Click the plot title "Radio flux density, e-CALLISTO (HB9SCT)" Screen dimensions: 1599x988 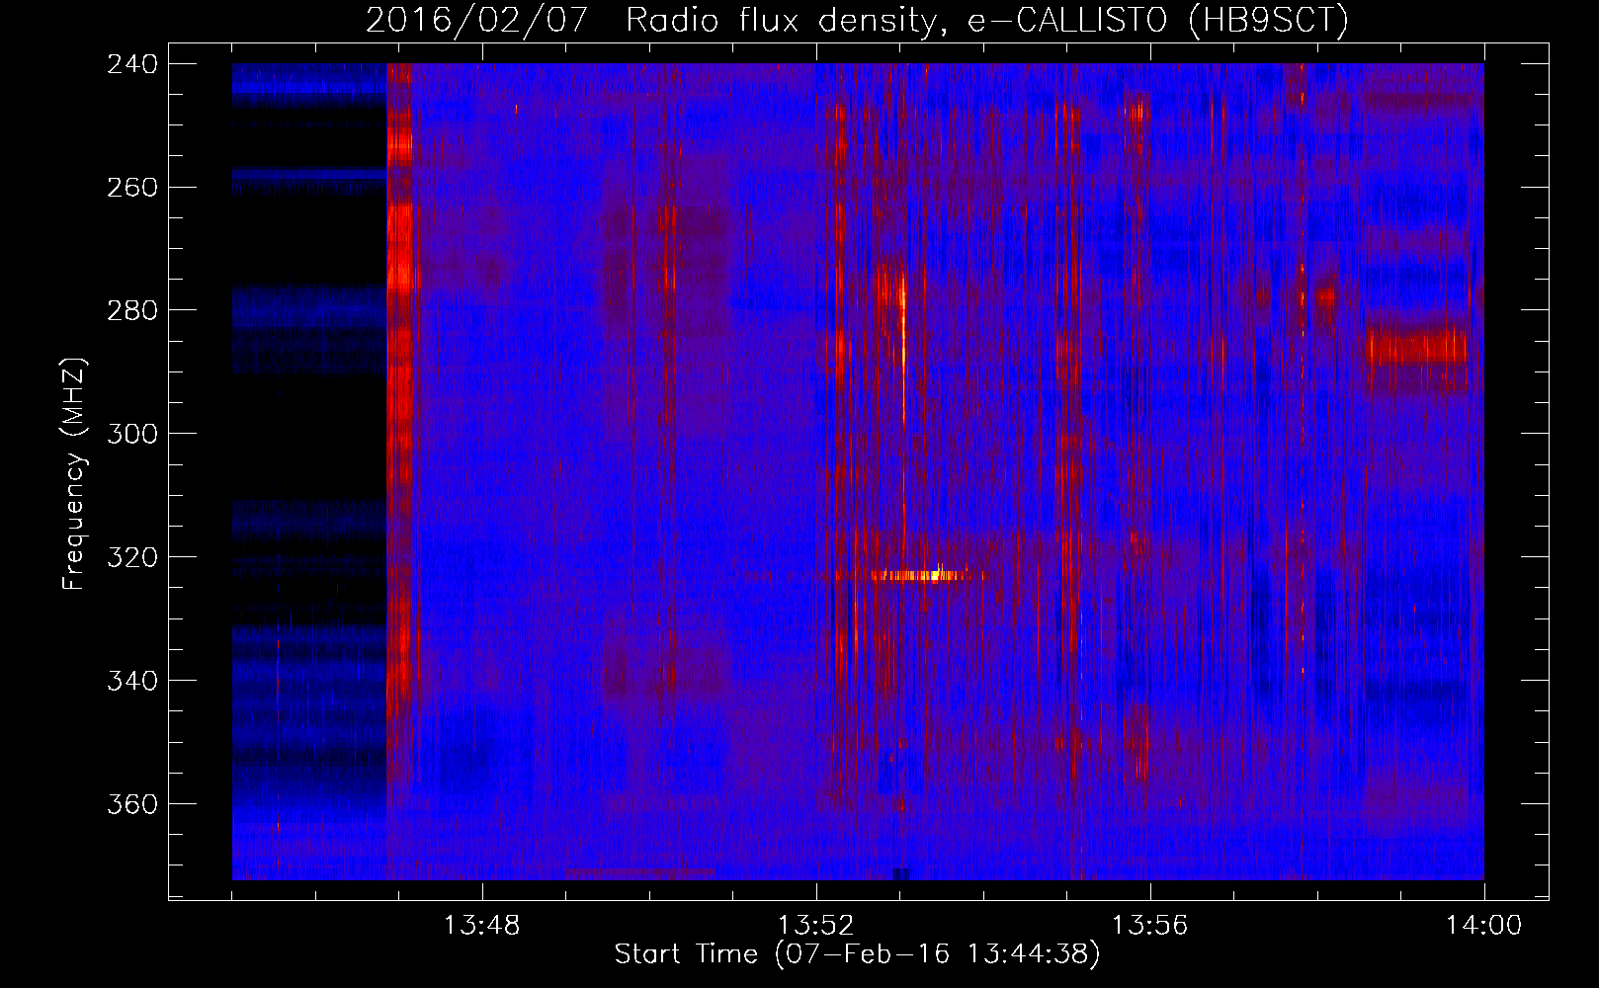coord(986,20)
